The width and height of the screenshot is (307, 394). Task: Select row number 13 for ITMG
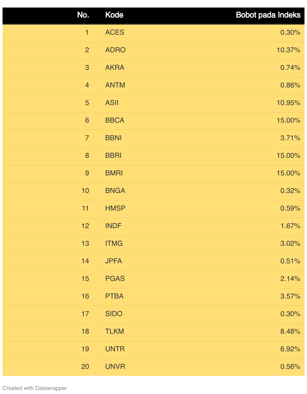(x=85, y=243)
